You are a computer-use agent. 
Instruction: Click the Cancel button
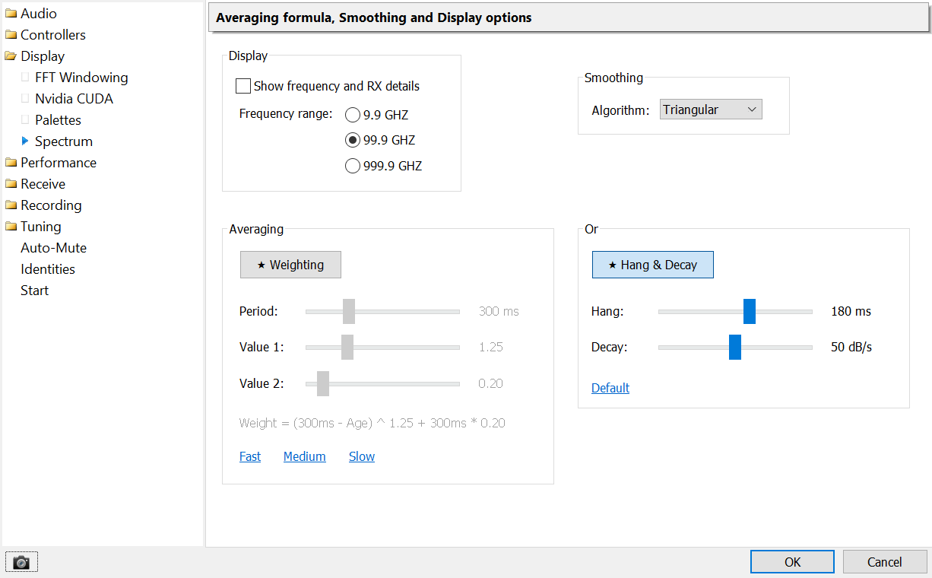[x=885, y=562]
